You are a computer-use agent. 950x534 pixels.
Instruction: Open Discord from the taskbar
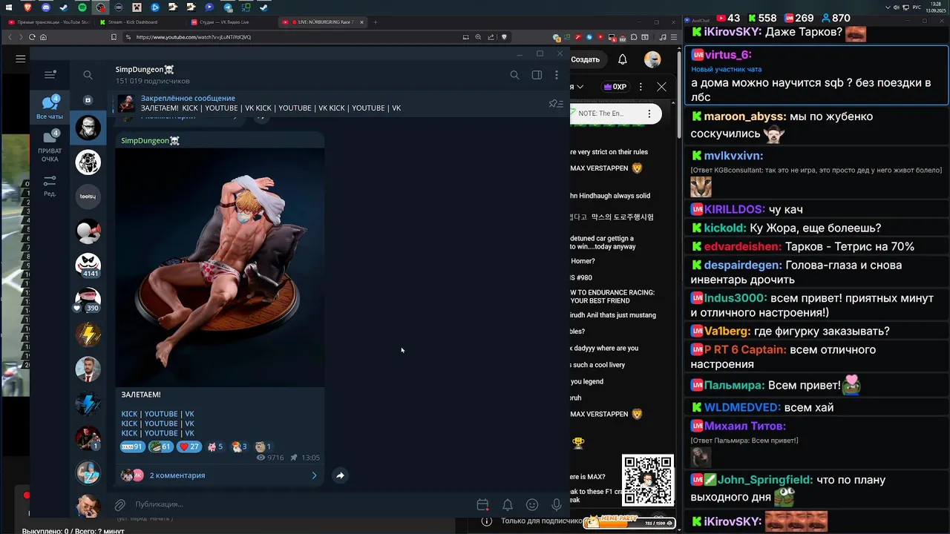tap(46, 7)
